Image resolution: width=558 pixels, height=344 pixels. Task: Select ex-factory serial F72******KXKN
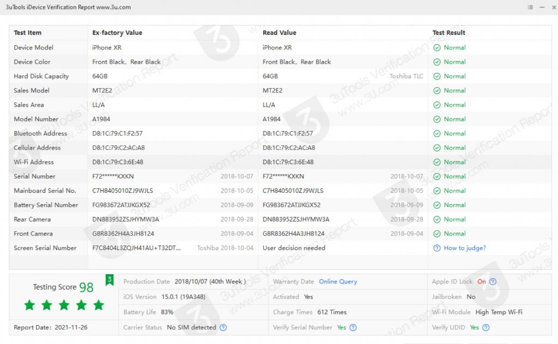(113, 176)
